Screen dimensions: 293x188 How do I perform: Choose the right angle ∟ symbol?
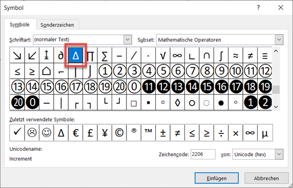192,56
